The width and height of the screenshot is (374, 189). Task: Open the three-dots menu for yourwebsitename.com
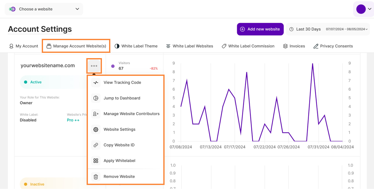coord(94,66)
